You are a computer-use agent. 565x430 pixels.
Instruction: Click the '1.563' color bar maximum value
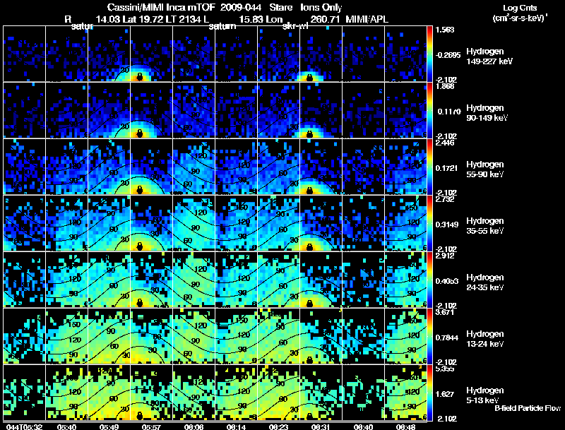pyautogui.click(x=445, y=30)
